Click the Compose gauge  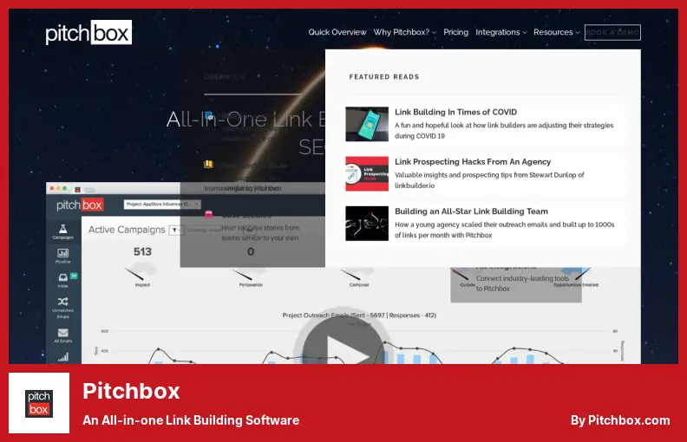coord(358,272)
